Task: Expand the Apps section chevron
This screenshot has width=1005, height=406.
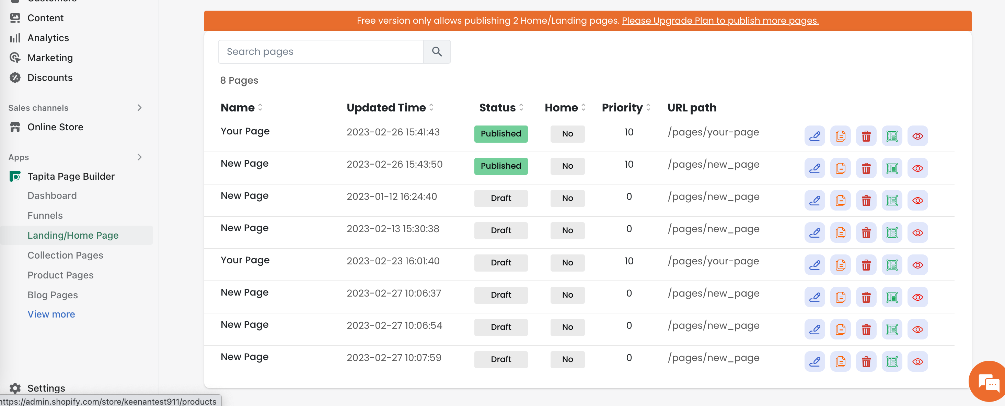Action: point(140,157)
